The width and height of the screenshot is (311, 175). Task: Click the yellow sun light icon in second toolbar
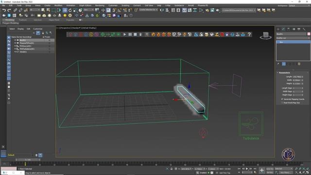point(65,16)
